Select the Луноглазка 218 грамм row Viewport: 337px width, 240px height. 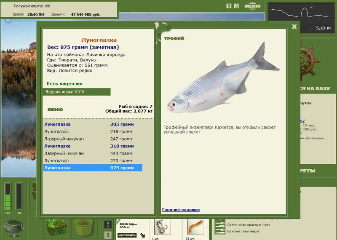(93, 132)
